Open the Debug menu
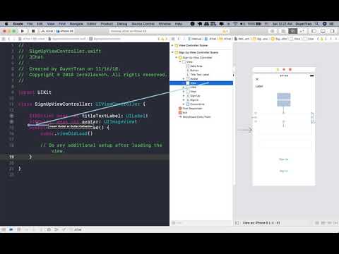Image resolution: width=339 pixels, height=254 pixels. [x=122, y=24]
